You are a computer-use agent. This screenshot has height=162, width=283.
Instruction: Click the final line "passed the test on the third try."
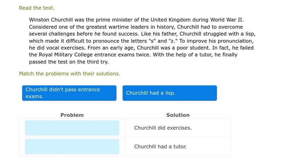69,62
